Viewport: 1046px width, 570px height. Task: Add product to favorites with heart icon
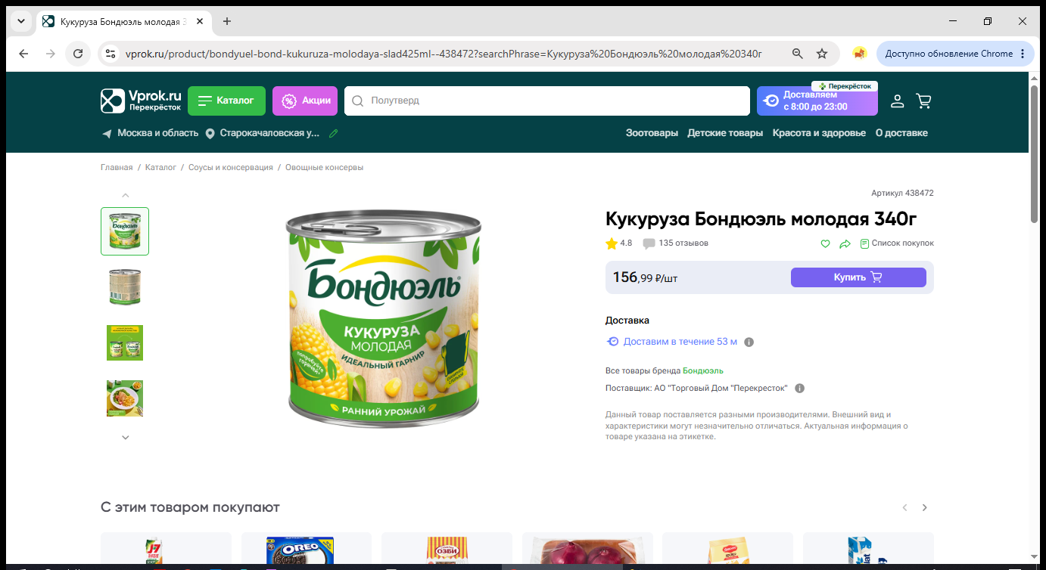coord(826,243)
